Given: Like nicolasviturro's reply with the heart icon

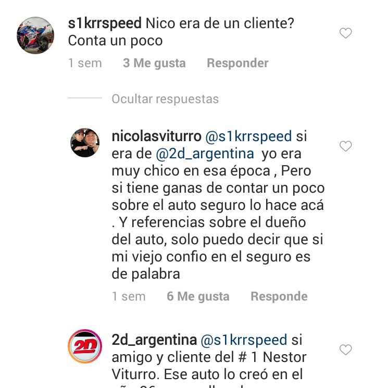Looking at the screenshot, I should click(x=345, y=146).
